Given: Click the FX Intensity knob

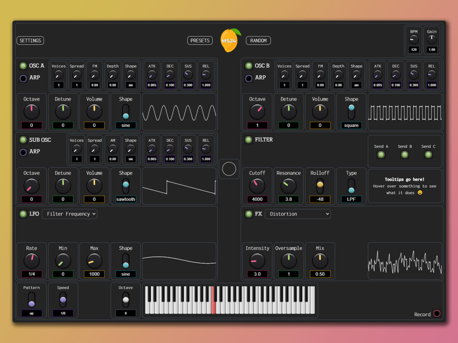Looking at the screenshot, I should (x=257, y=260).
